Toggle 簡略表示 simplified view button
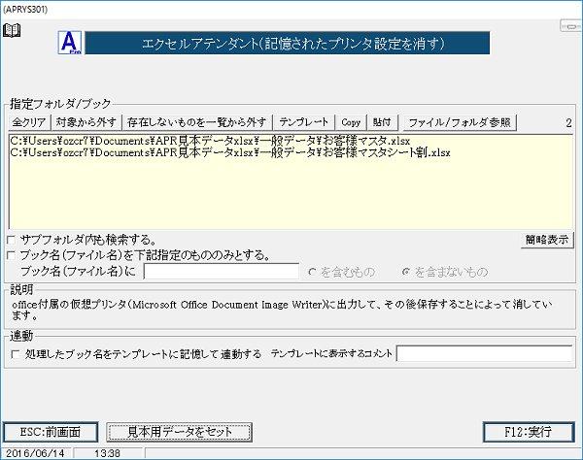Image resolution: width=583 pixels, height=460 pixels. pos(547,240)
